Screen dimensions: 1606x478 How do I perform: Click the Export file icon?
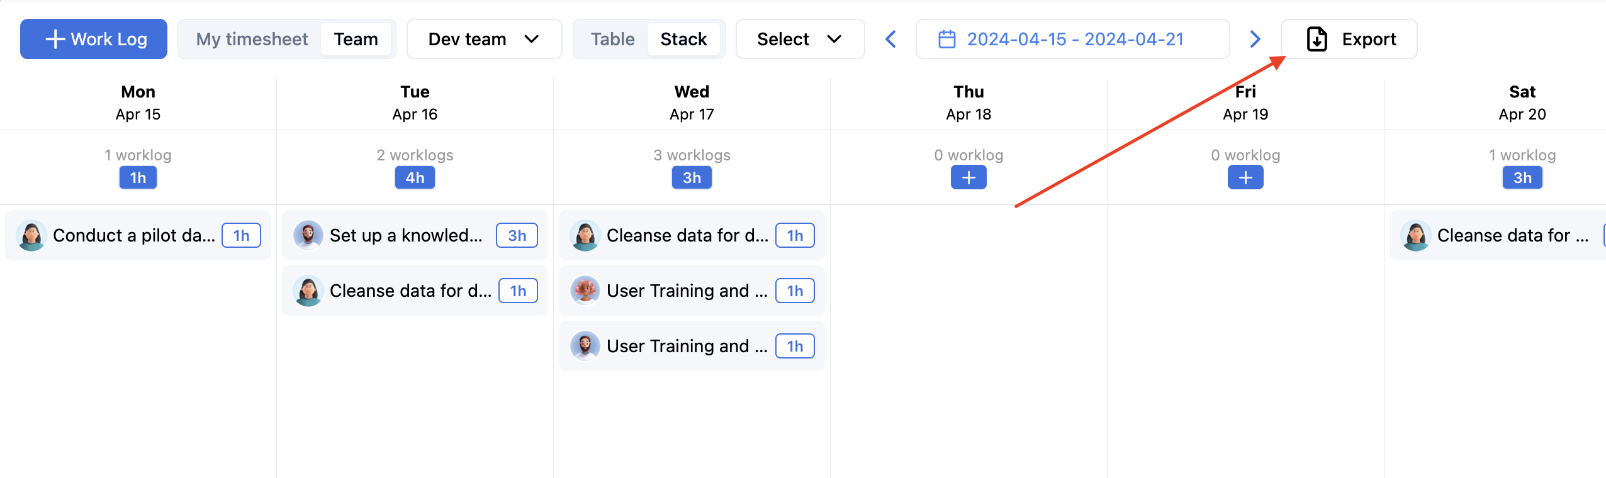(1317, 39)
